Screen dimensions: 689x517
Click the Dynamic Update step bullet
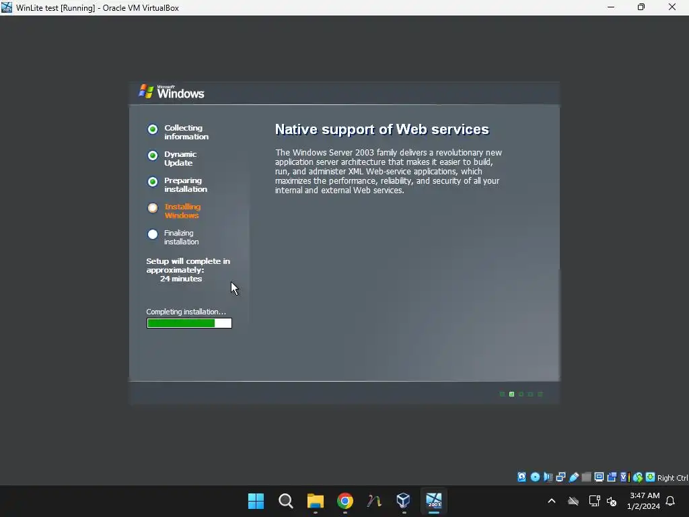(153, 156)
